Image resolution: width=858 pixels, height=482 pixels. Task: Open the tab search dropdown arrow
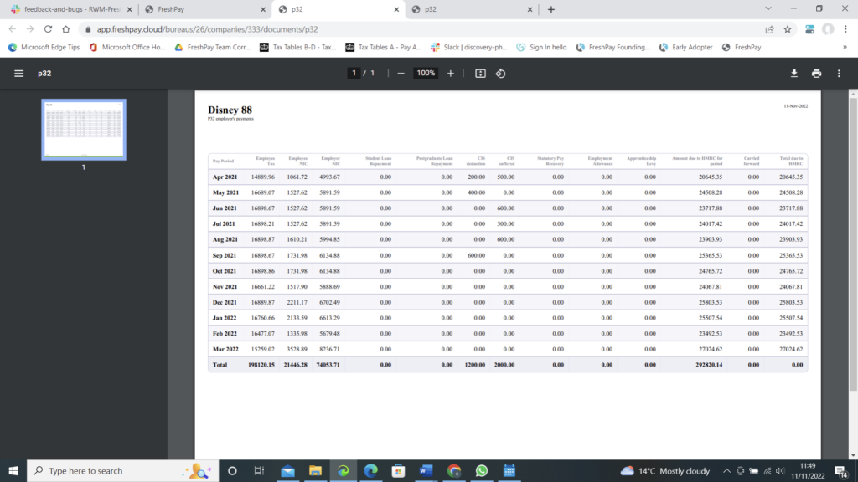pos(768,8)
